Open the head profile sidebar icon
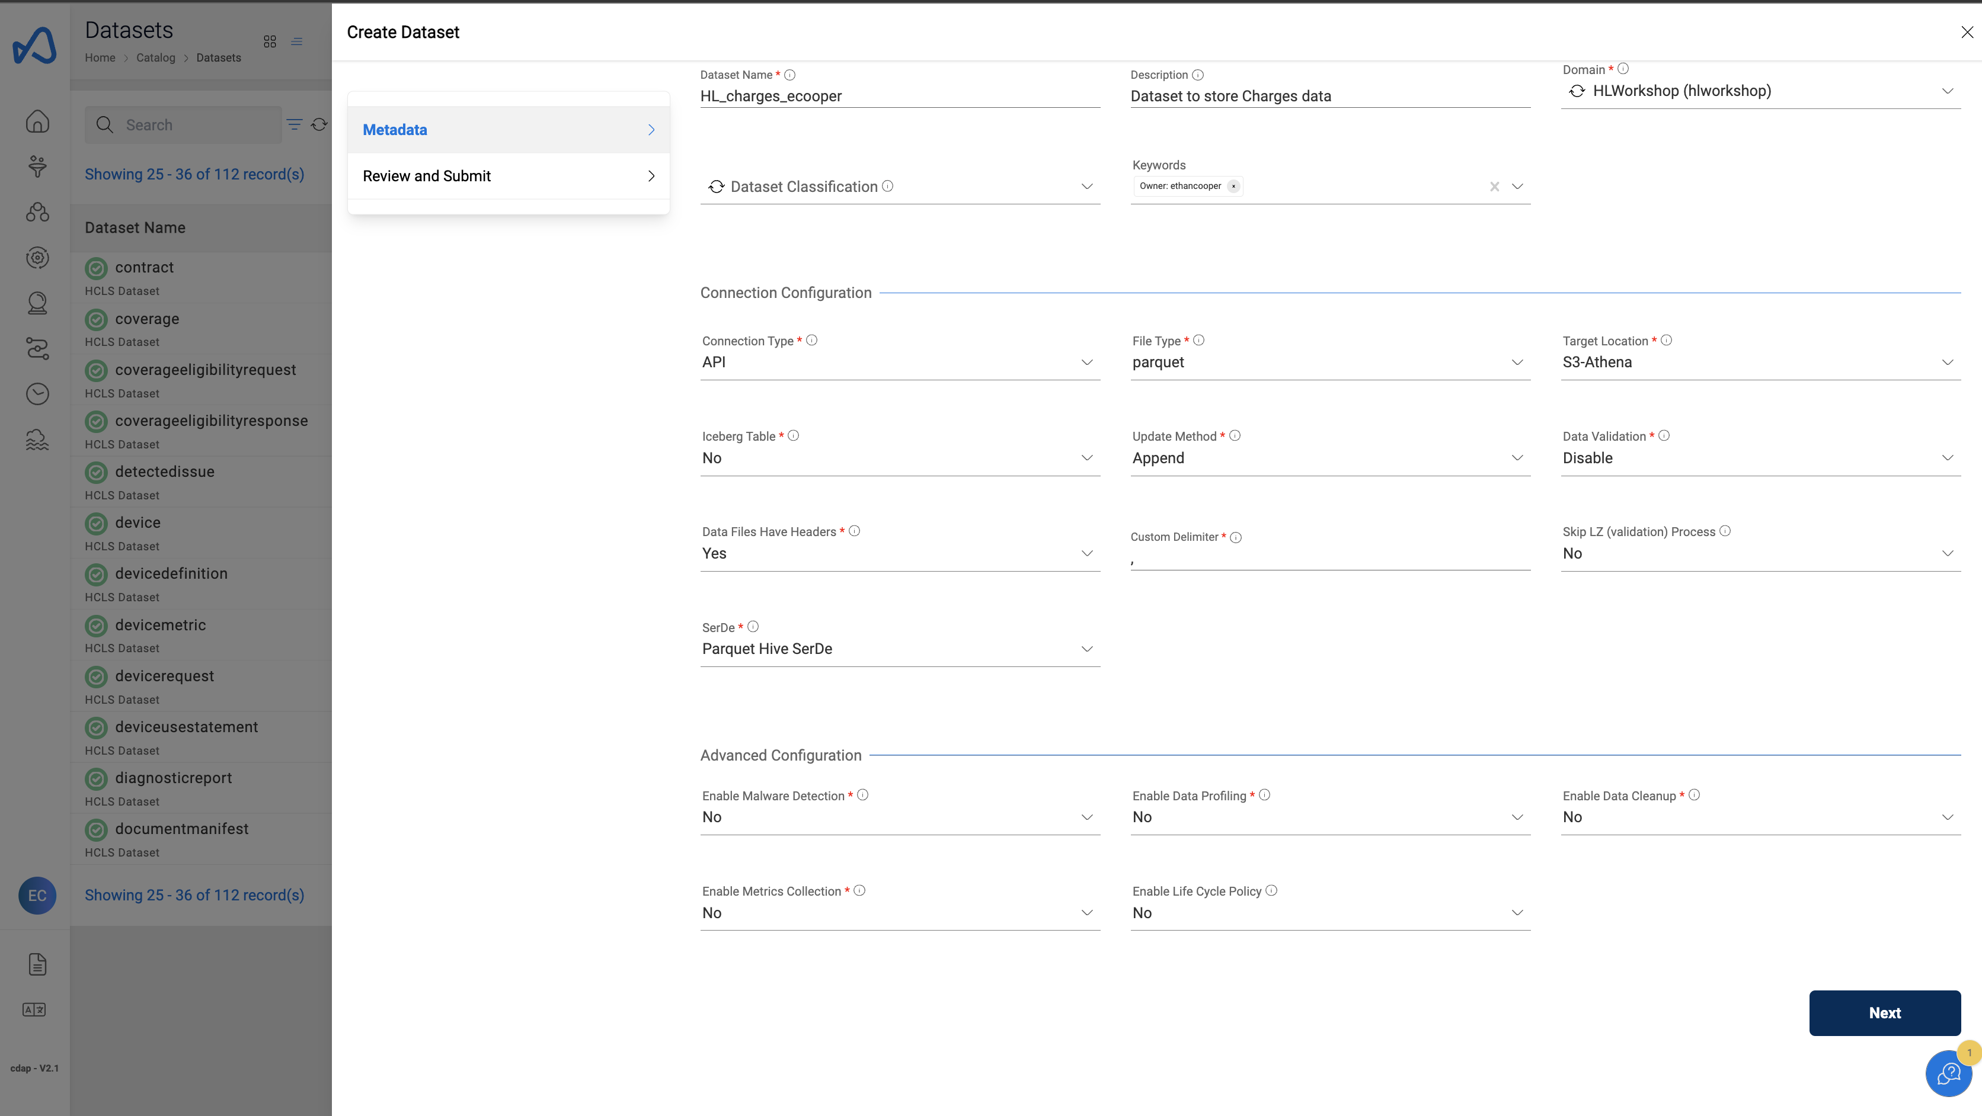Image resolution: width=1982 pixels, height=1116 pixels. 37,303
